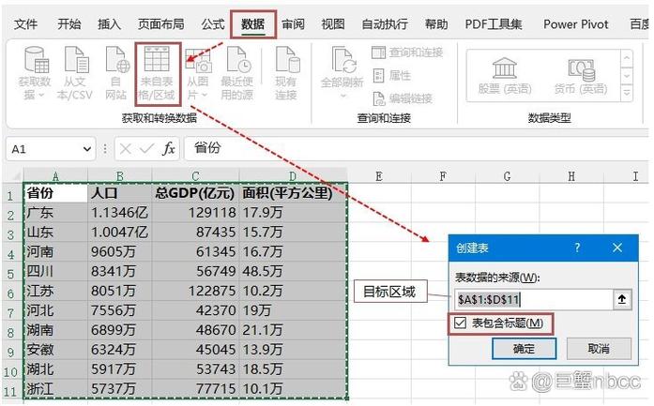
Task: Expand the 获取数据 dropdown arrow
Action: (x=41, y=96)
